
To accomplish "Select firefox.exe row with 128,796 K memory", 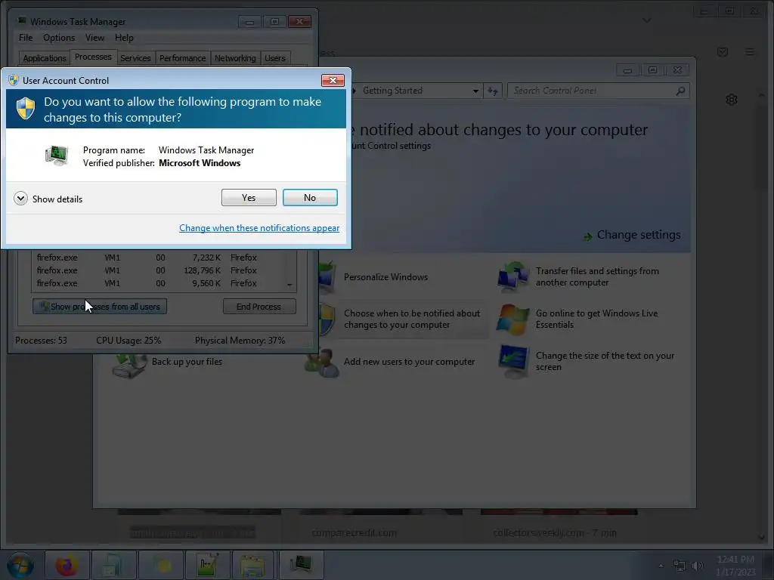I will [158, 270].
